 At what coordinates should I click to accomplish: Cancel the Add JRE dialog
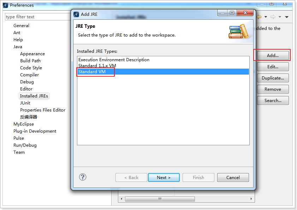coord(233,178)
